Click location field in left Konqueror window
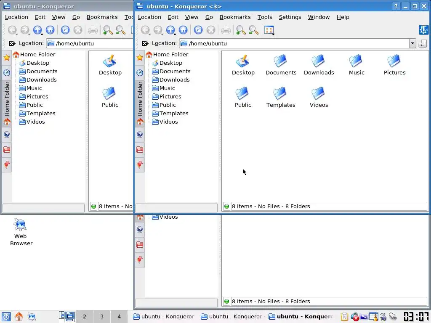The image size is (431, 323). tap(90, 43)
